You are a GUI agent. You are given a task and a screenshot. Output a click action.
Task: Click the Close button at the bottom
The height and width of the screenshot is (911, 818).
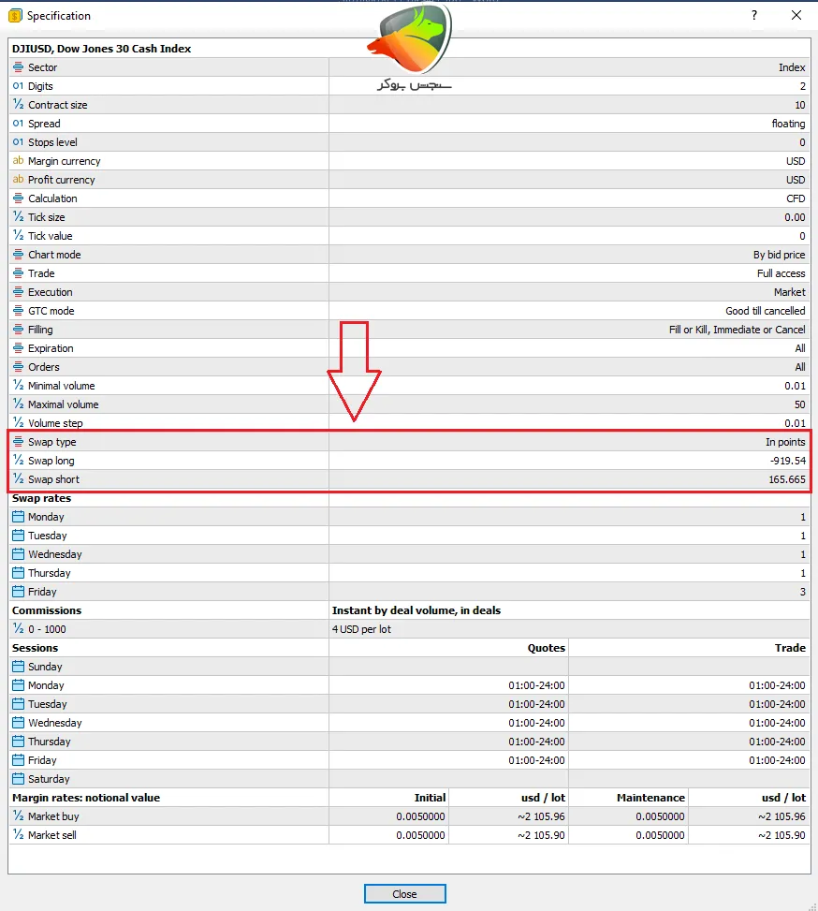(404, 894)
